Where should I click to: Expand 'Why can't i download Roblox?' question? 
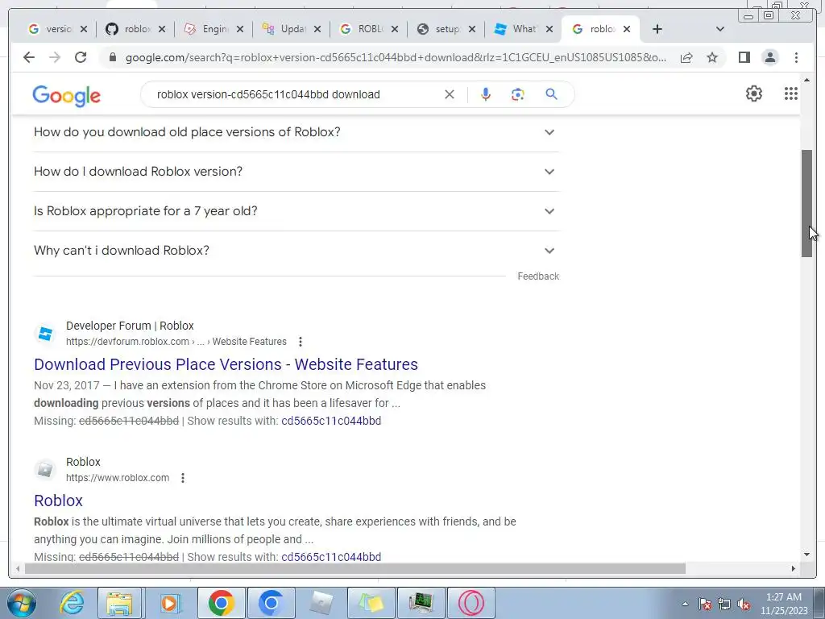[x=296, y=251]
